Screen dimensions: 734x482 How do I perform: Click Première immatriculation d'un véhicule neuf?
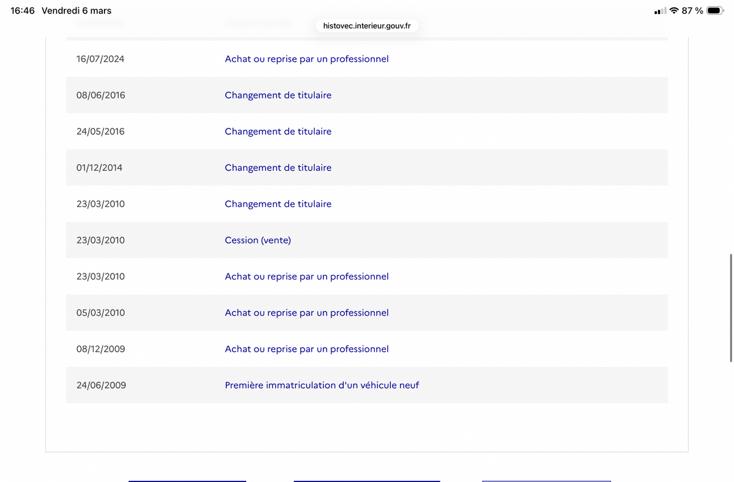coord(322,385)
